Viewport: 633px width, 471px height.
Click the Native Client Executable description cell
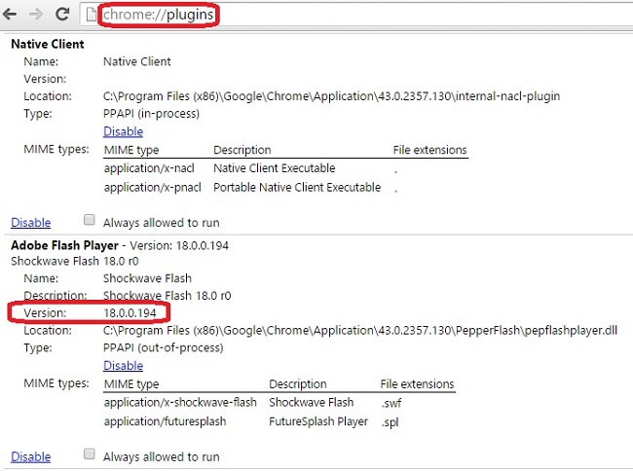(x=275, y=168)
